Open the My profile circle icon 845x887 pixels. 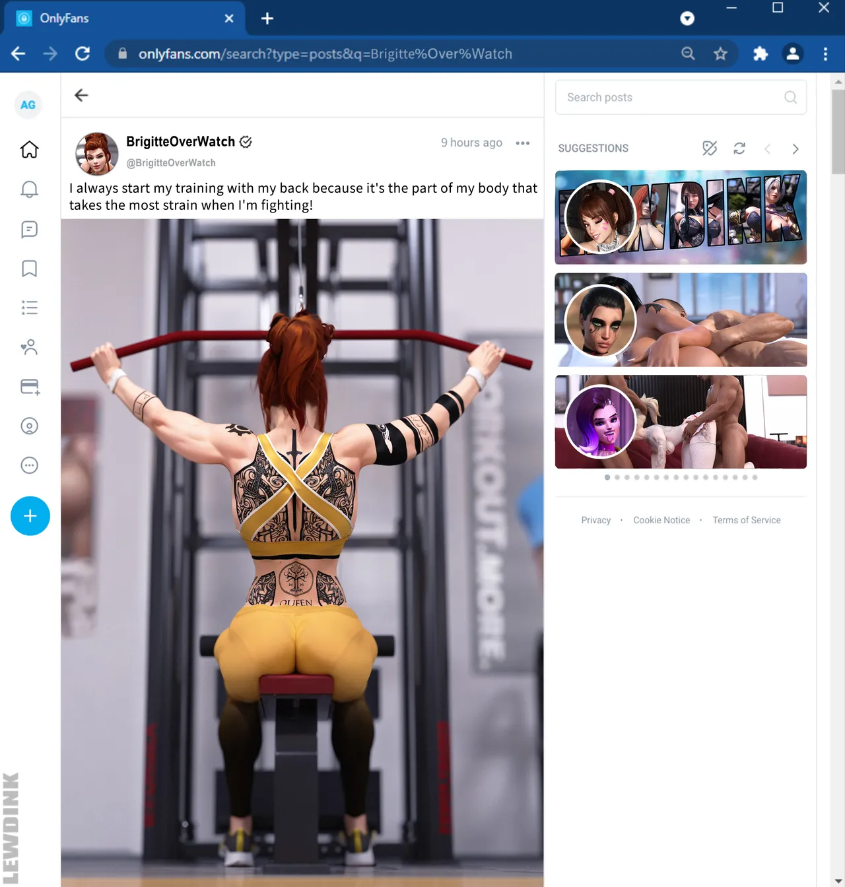29,426
